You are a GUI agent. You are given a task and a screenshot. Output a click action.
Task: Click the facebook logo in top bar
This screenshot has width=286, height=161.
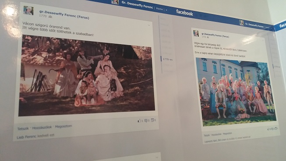pyautogui.click(x=184, y=13)
